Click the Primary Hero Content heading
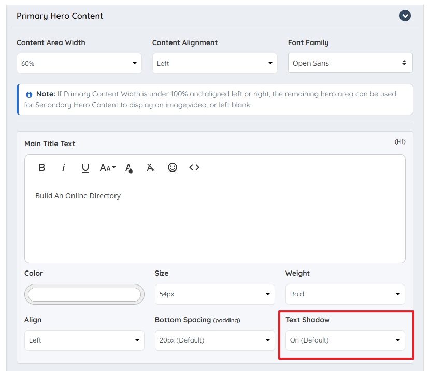Viewport: 430px width, 371px height. 60,16
